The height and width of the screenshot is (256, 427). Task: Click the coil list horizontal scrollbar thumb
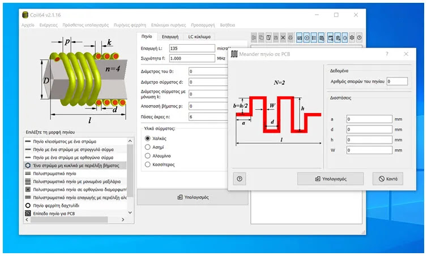click(x=69, y=220)
